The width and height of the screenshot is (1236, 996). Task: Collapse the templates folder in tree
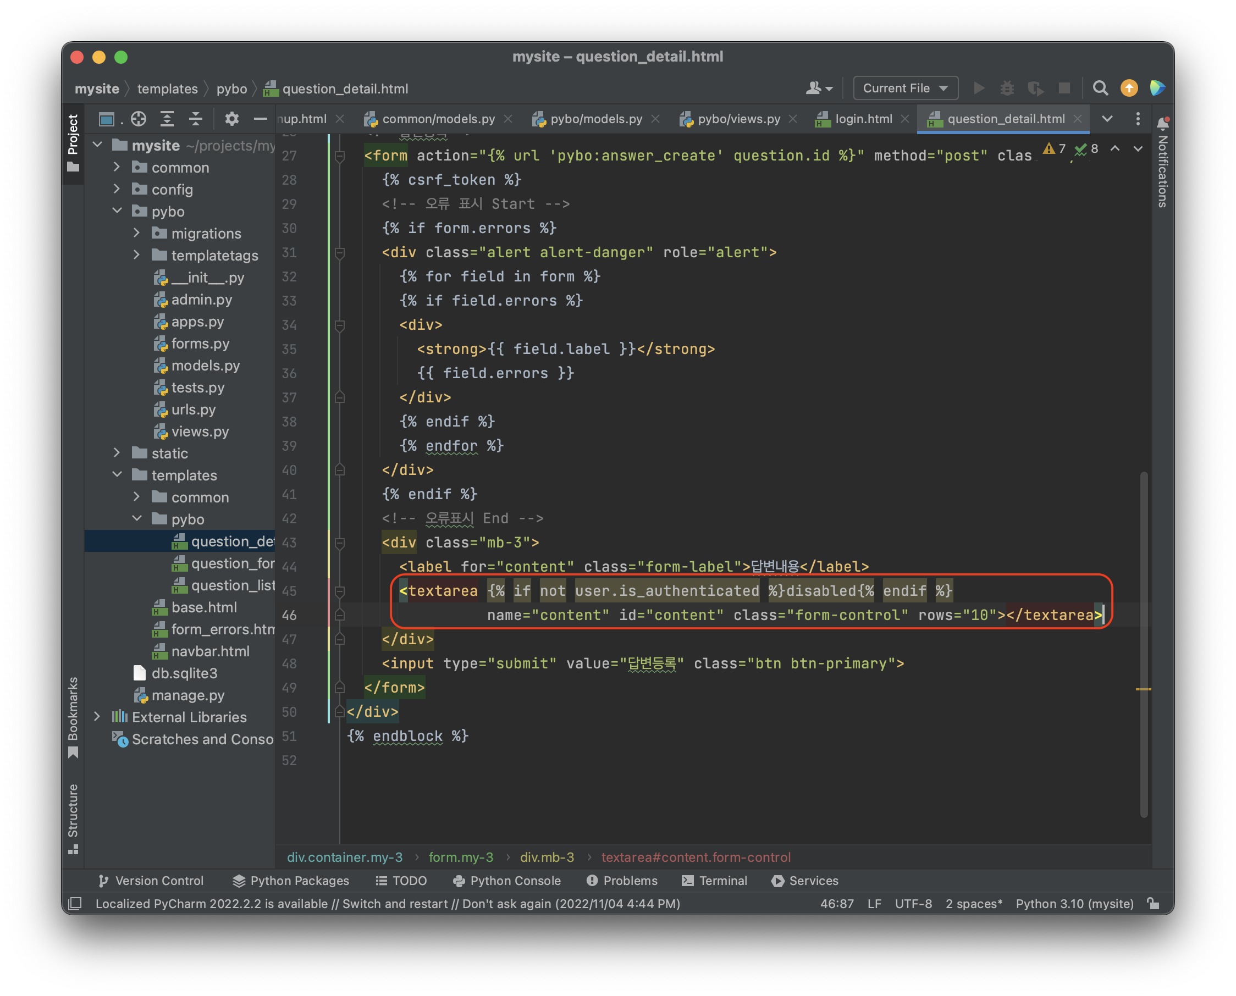[117, 474]
